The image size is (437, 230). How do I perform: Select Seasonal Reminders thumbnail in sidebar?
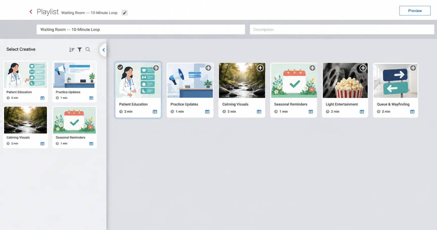[x=75, y=120]
